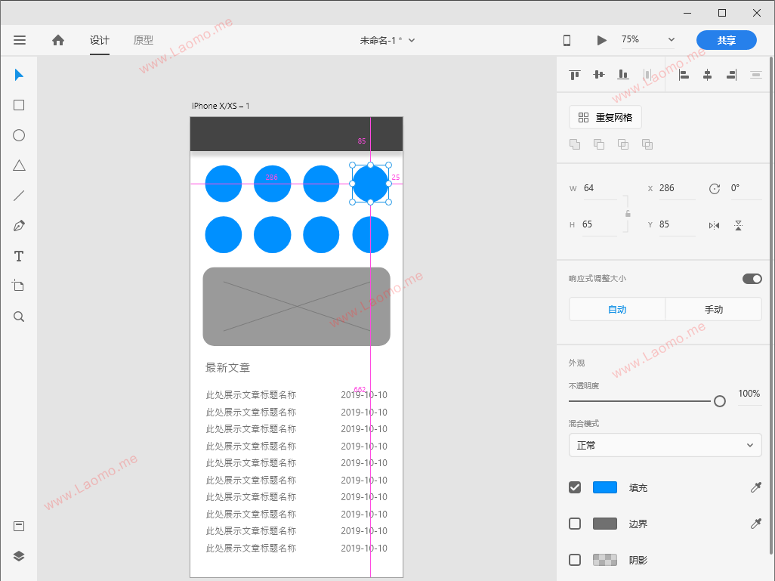
Task: Click the X position field
Action: [x=677, y=188]
